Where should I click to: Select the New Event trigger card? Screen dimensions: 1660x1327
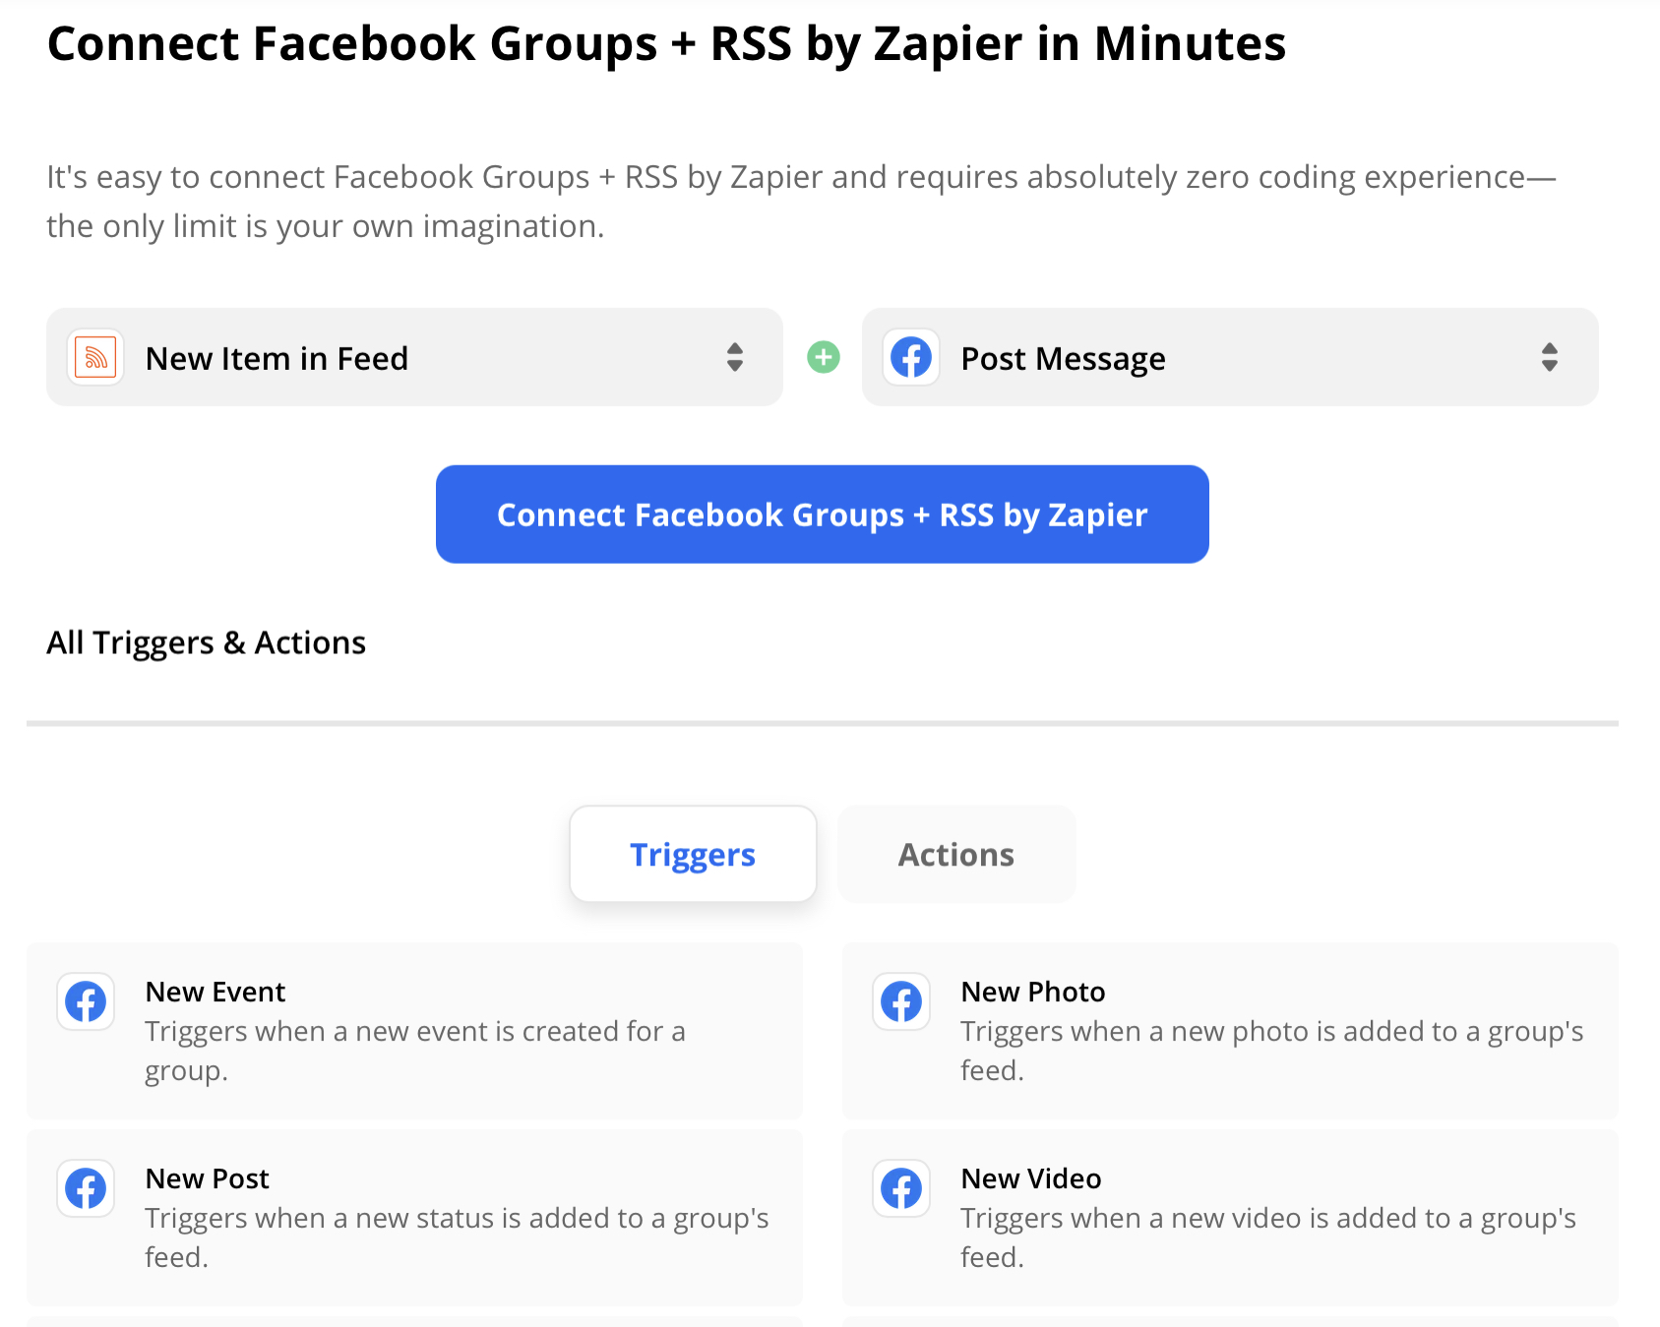[x=414, y=1031]
